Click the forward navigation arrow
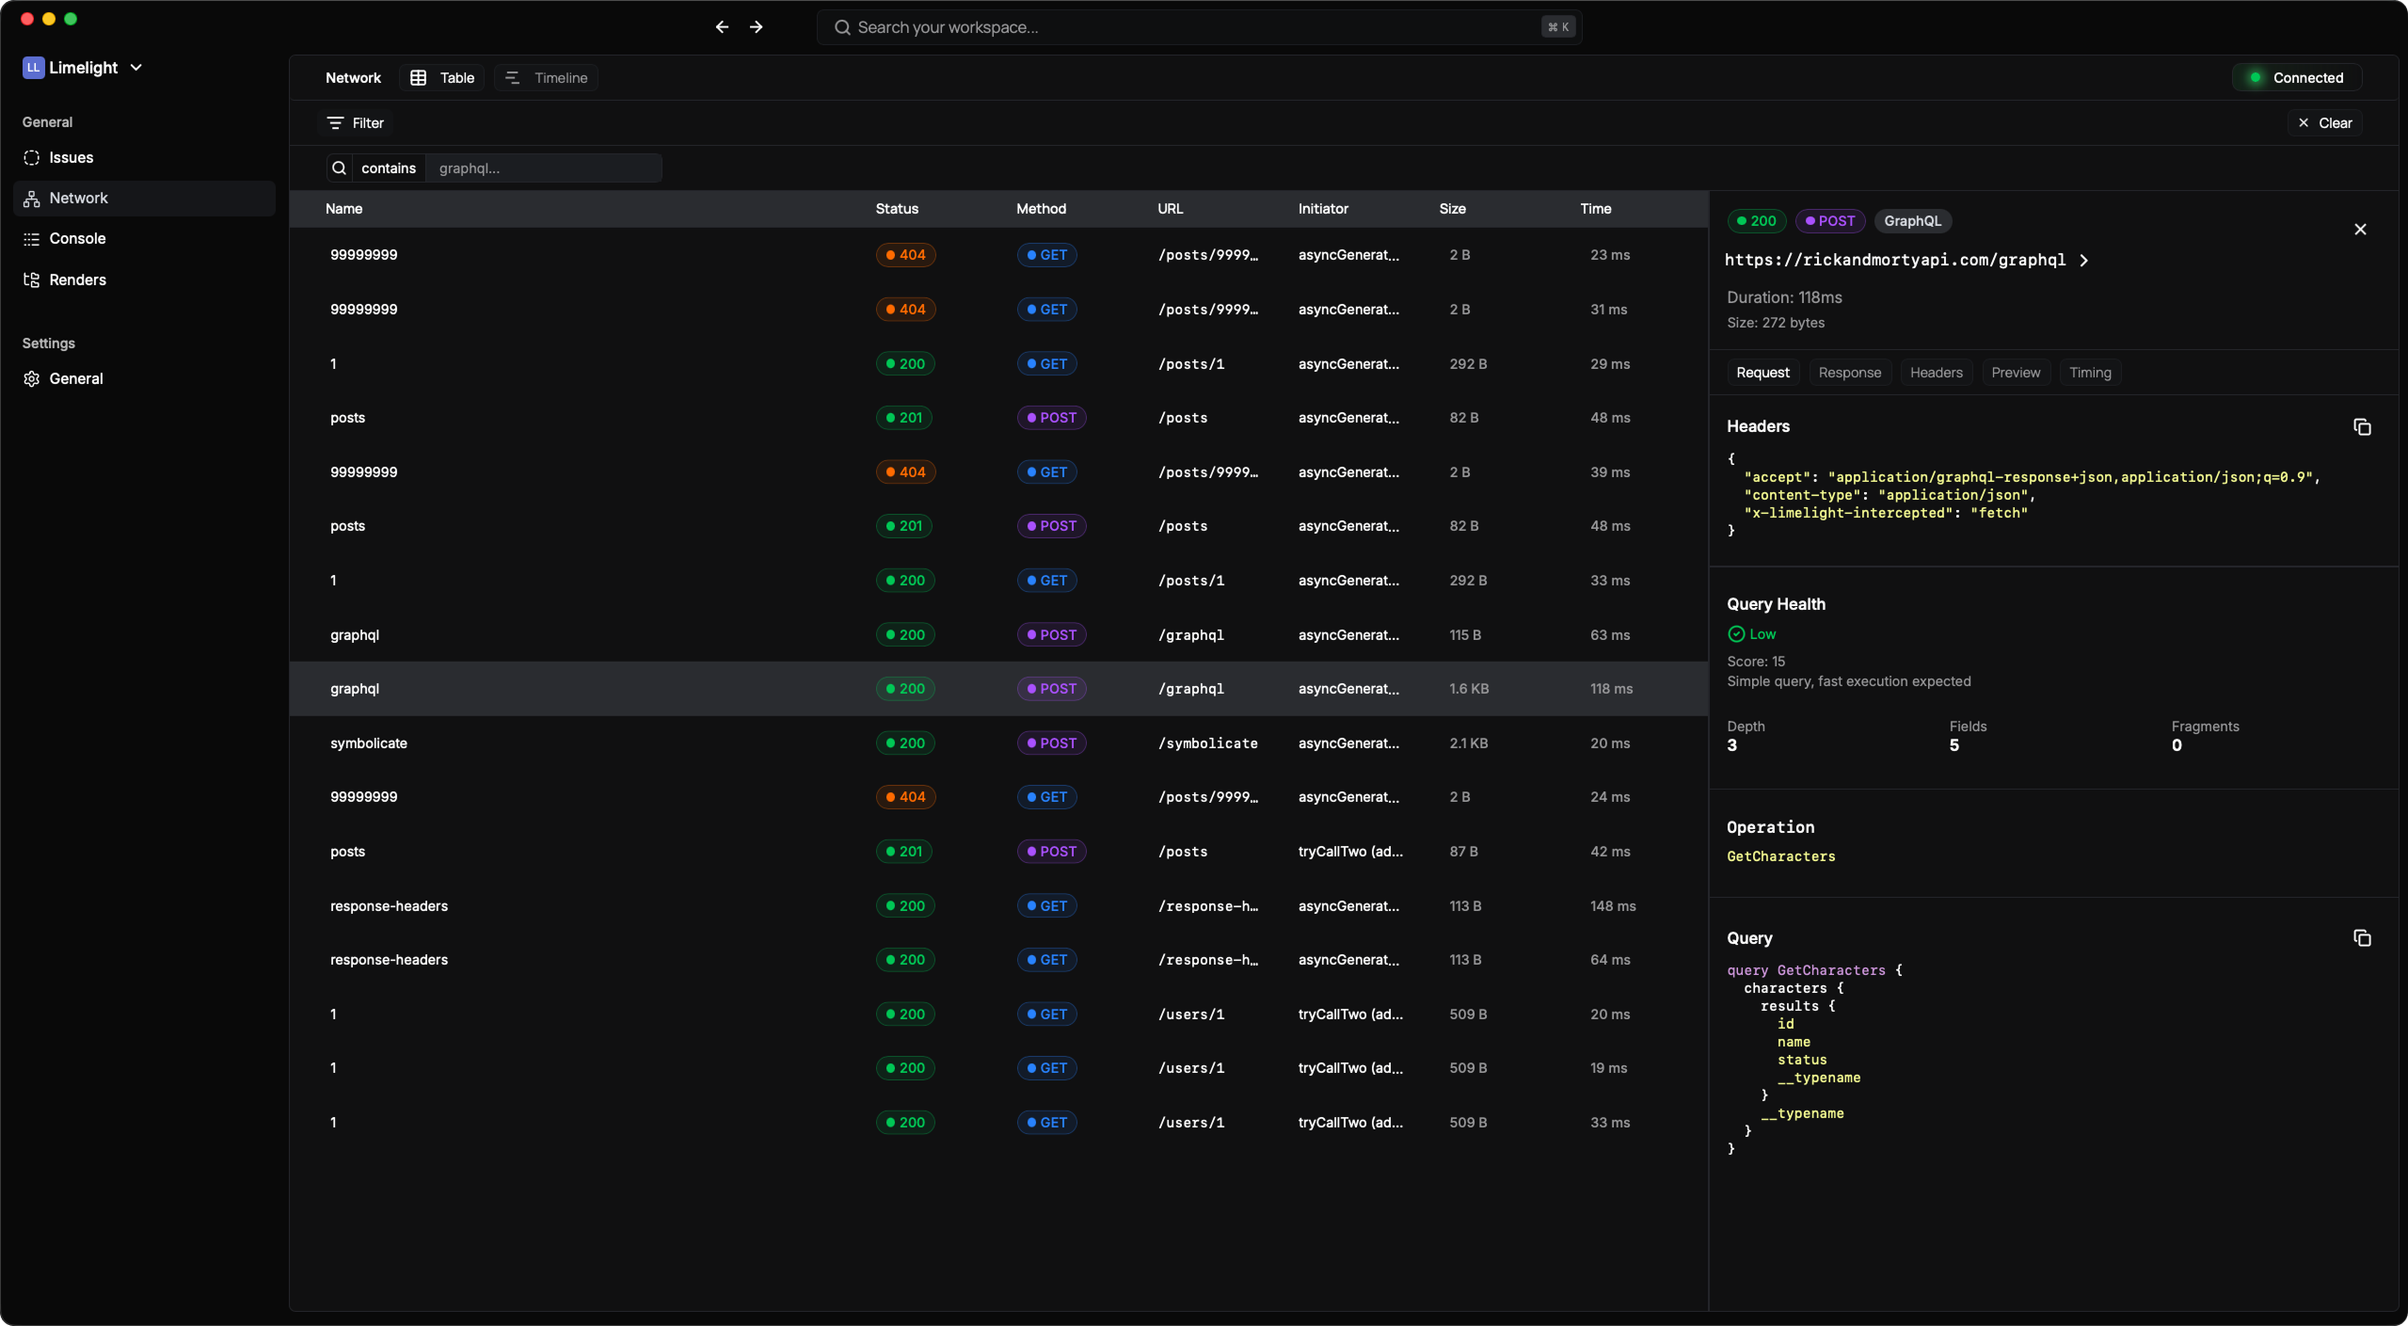2408x1326 pixels. [757, 26]
